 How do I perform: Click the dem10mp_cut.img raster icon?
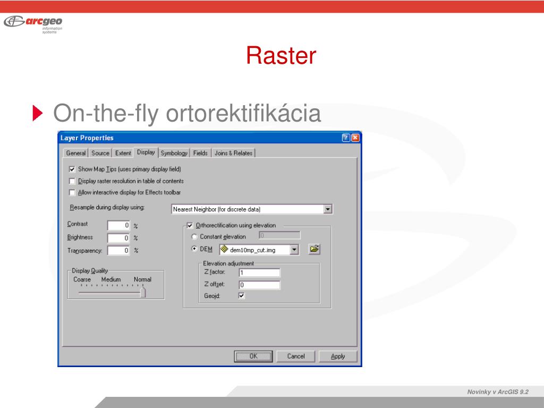224,249
